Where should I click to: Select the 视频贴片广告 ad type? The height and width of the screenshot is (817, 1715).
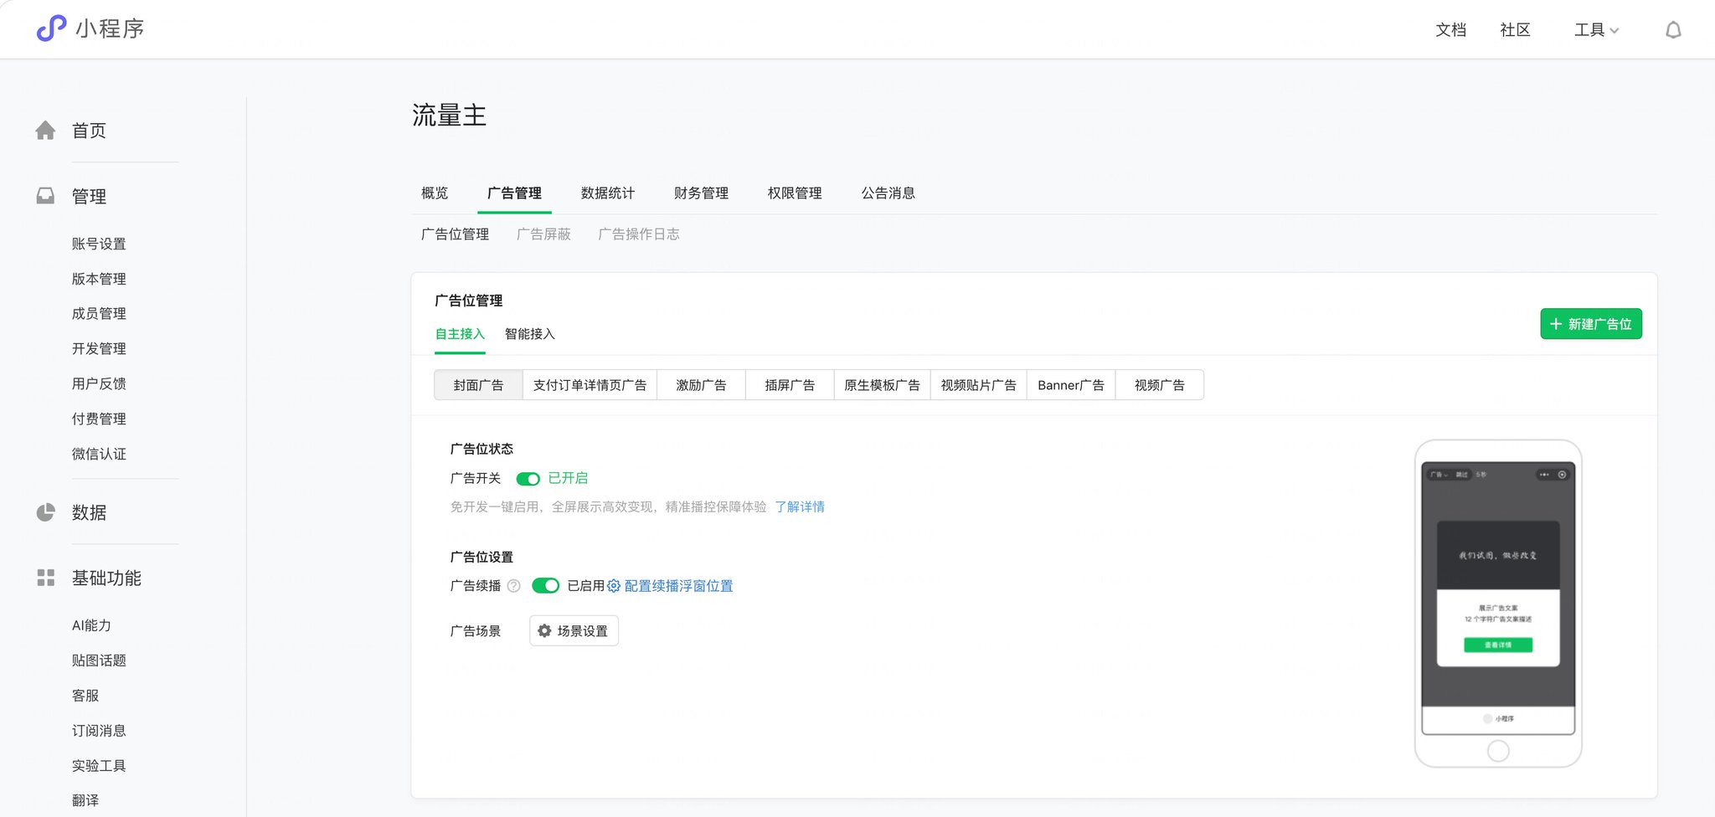(978, 385)
